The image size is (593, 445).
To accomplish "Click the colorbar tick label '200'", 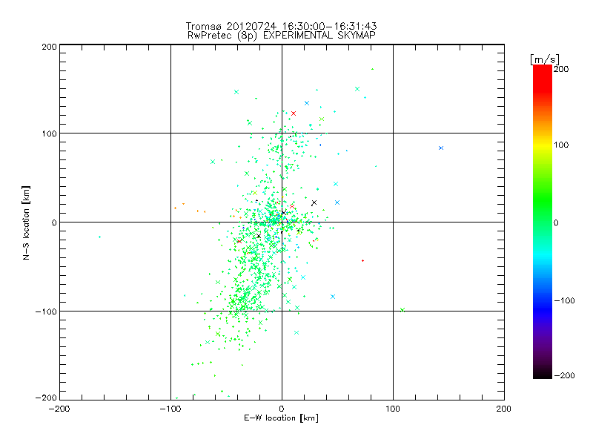I will point(561,69).
